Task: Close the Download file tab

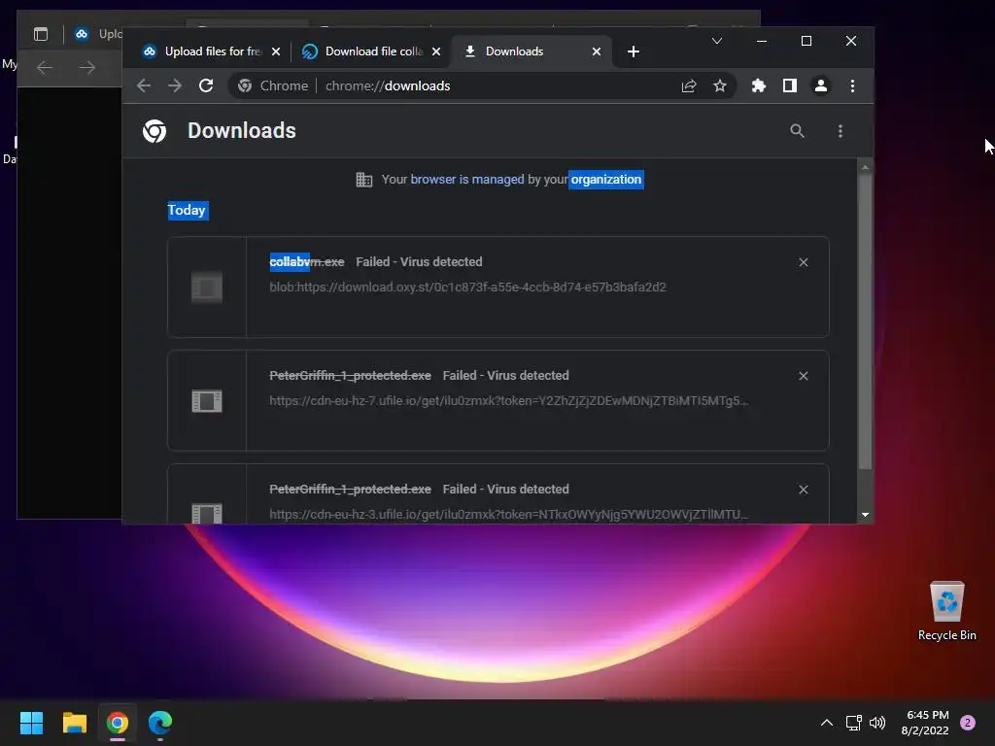Action: (436, 51)
